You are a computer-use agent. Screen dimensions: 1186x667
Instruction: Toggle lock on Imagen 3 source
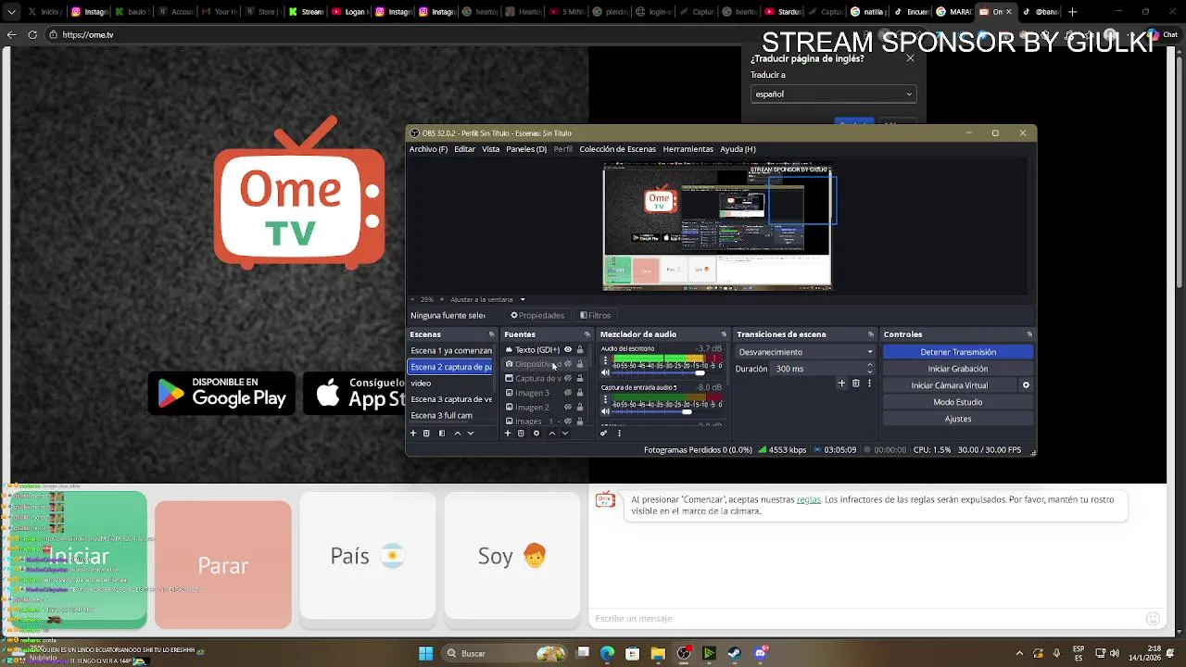[580, 393]
